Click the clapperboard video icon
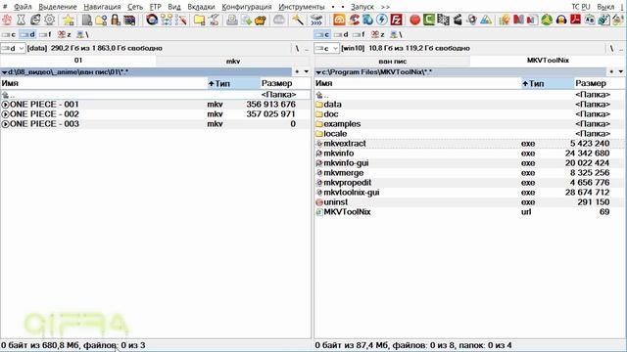The image size is (627, 352). tap(458, 20)
